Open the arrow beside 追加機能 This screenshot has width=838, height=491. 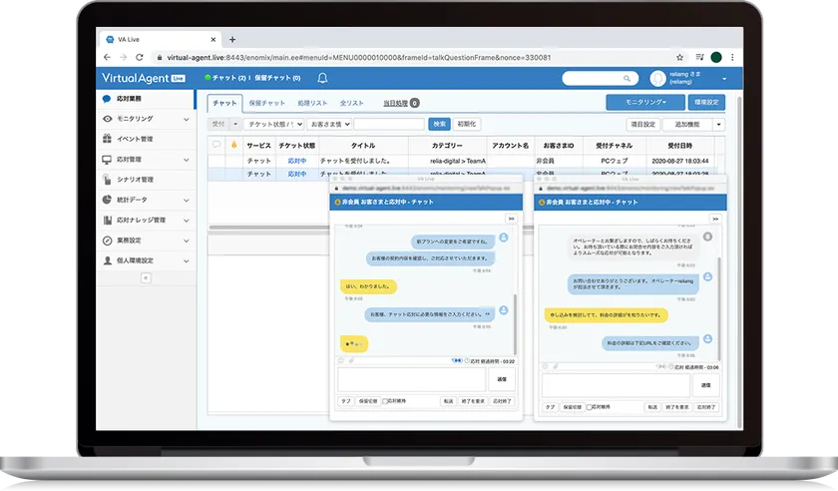(x=719, y=124)
